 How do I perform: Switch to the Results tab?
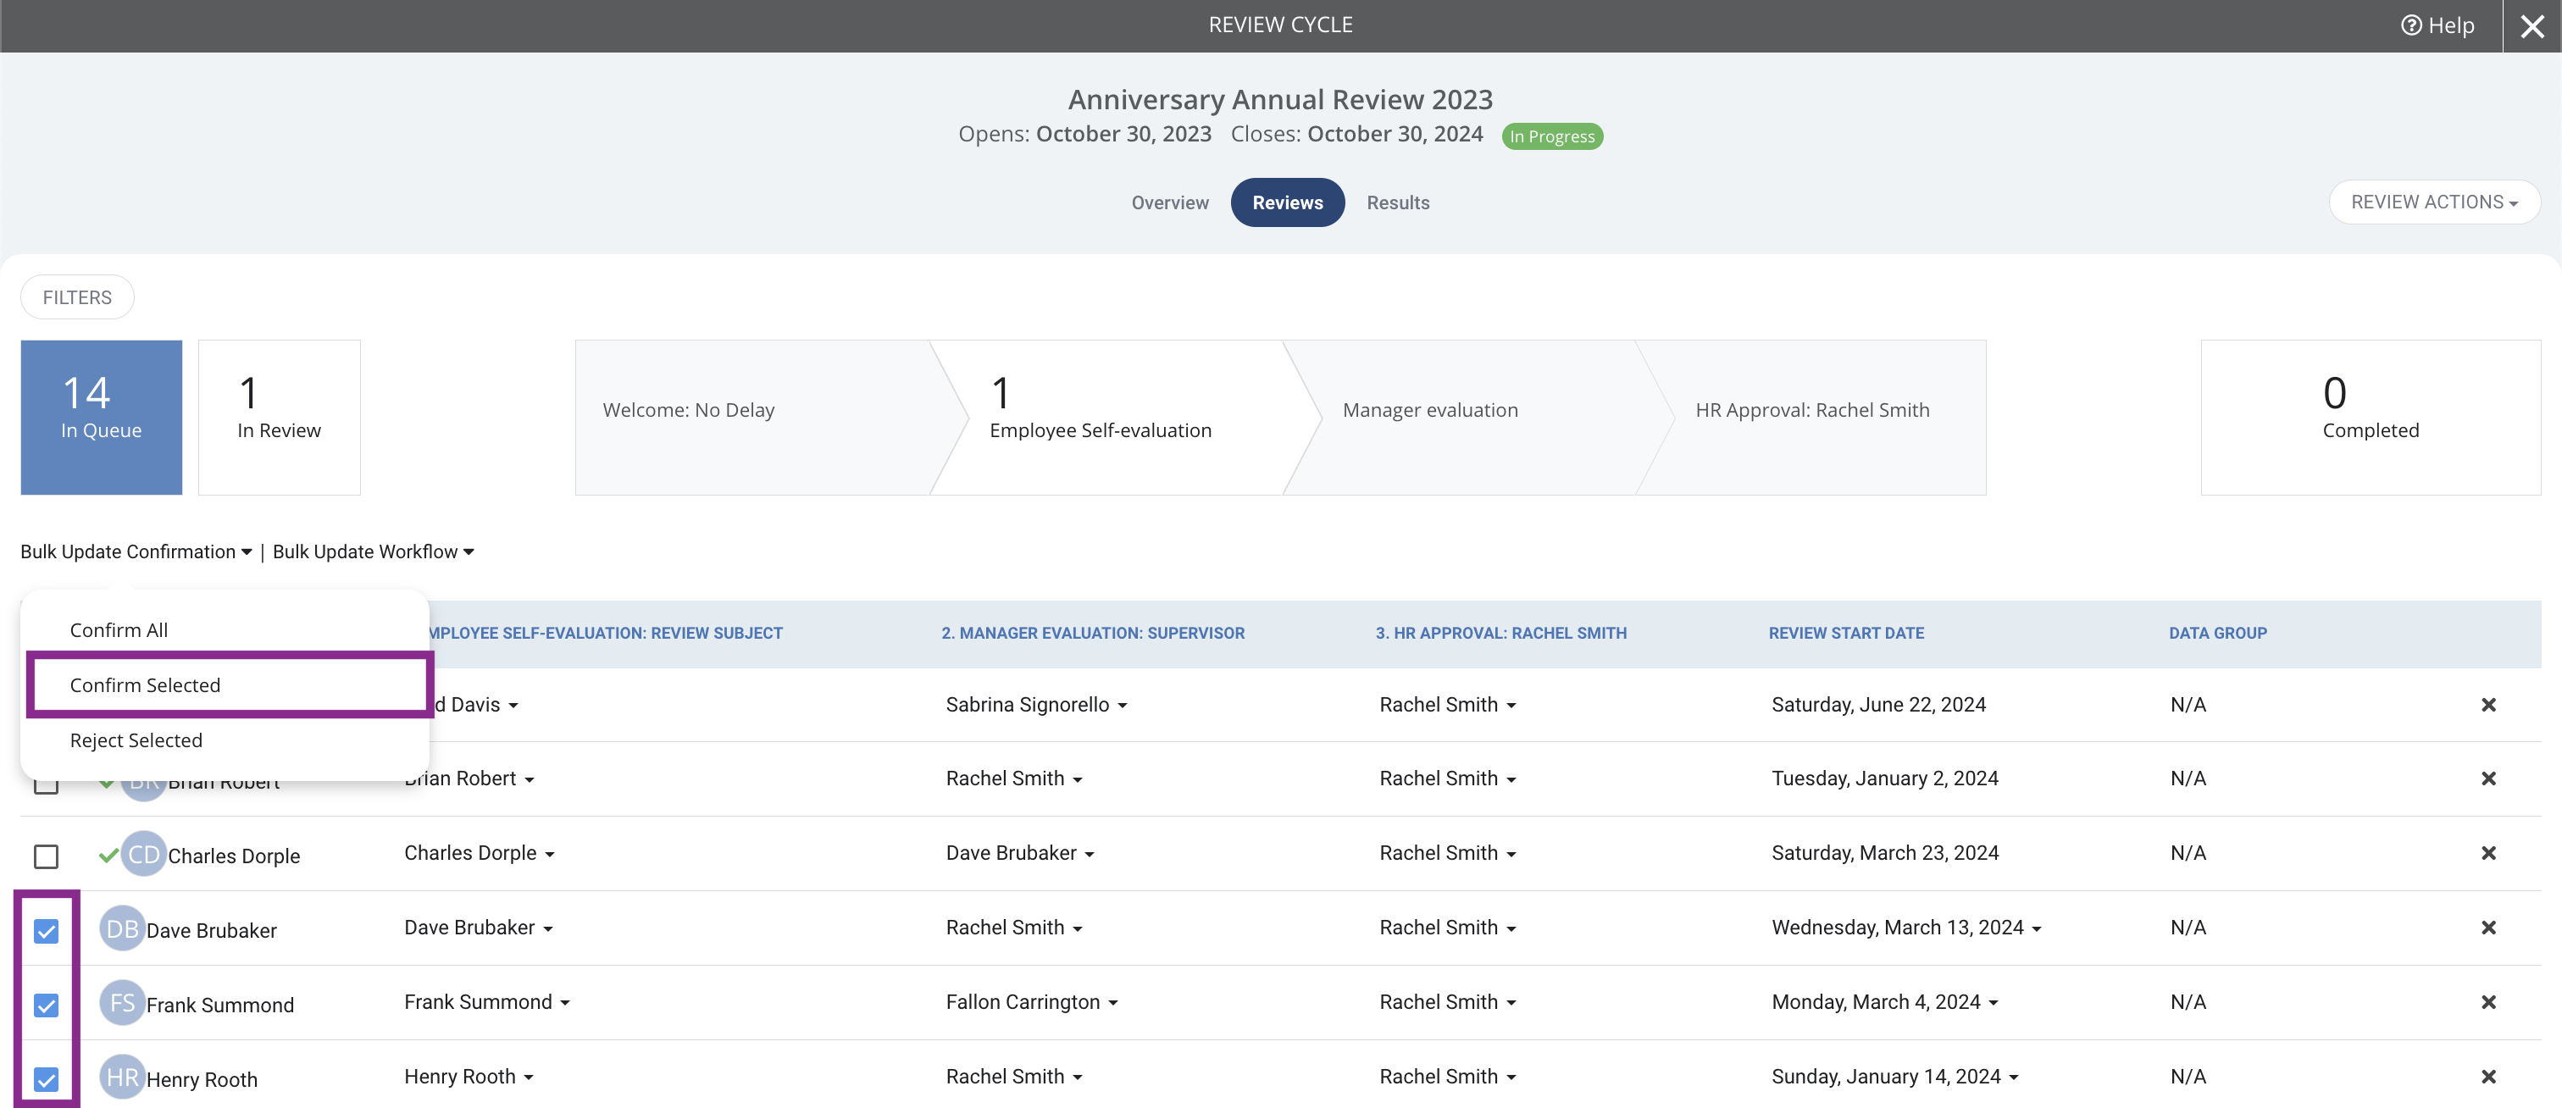[x=1397, y=203]
